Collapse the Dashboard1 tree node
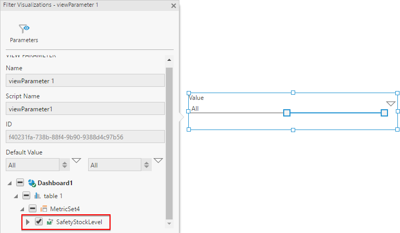400x233 pixels. click(10, 183)
